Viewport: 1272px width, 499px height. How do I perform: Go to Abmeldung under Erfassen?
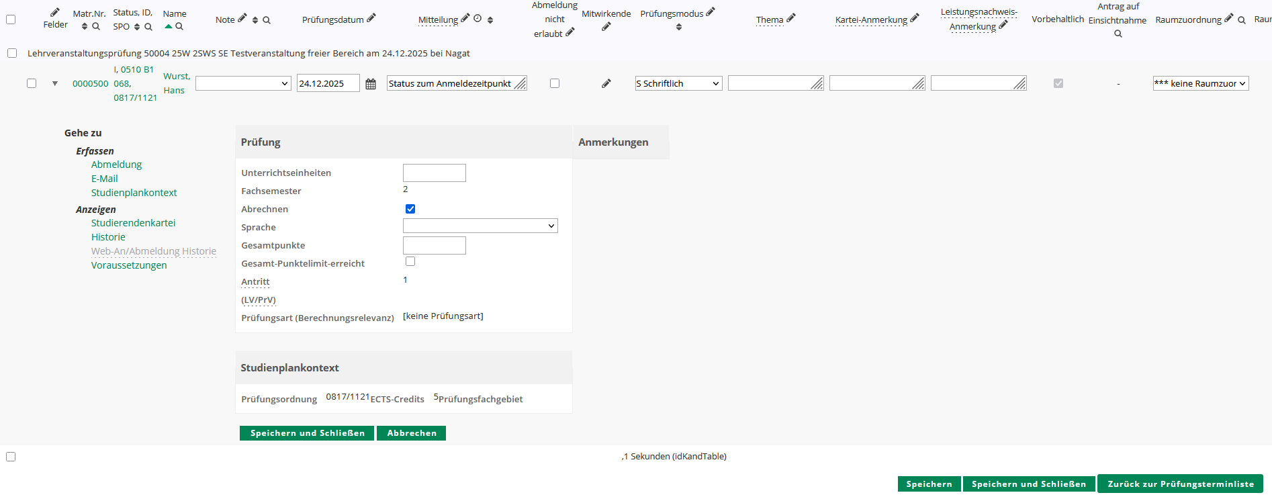pyautogui.click(x=116, y=165)
